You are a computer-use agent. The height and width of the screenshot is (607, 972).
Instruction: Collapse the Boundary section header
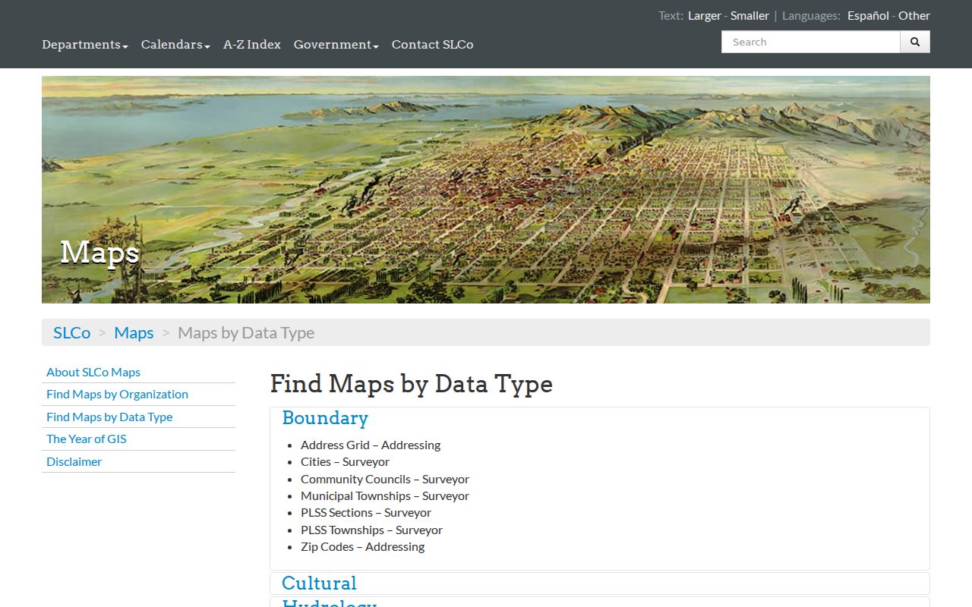click(x=325, y=418)
